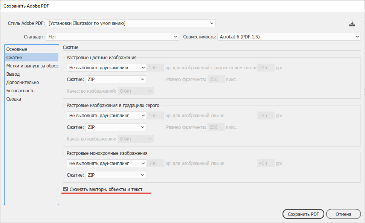Click the Сохранить PDF button
Image resolution: width=365 pixels, height=223 pixels.
(x=303, y=214)
